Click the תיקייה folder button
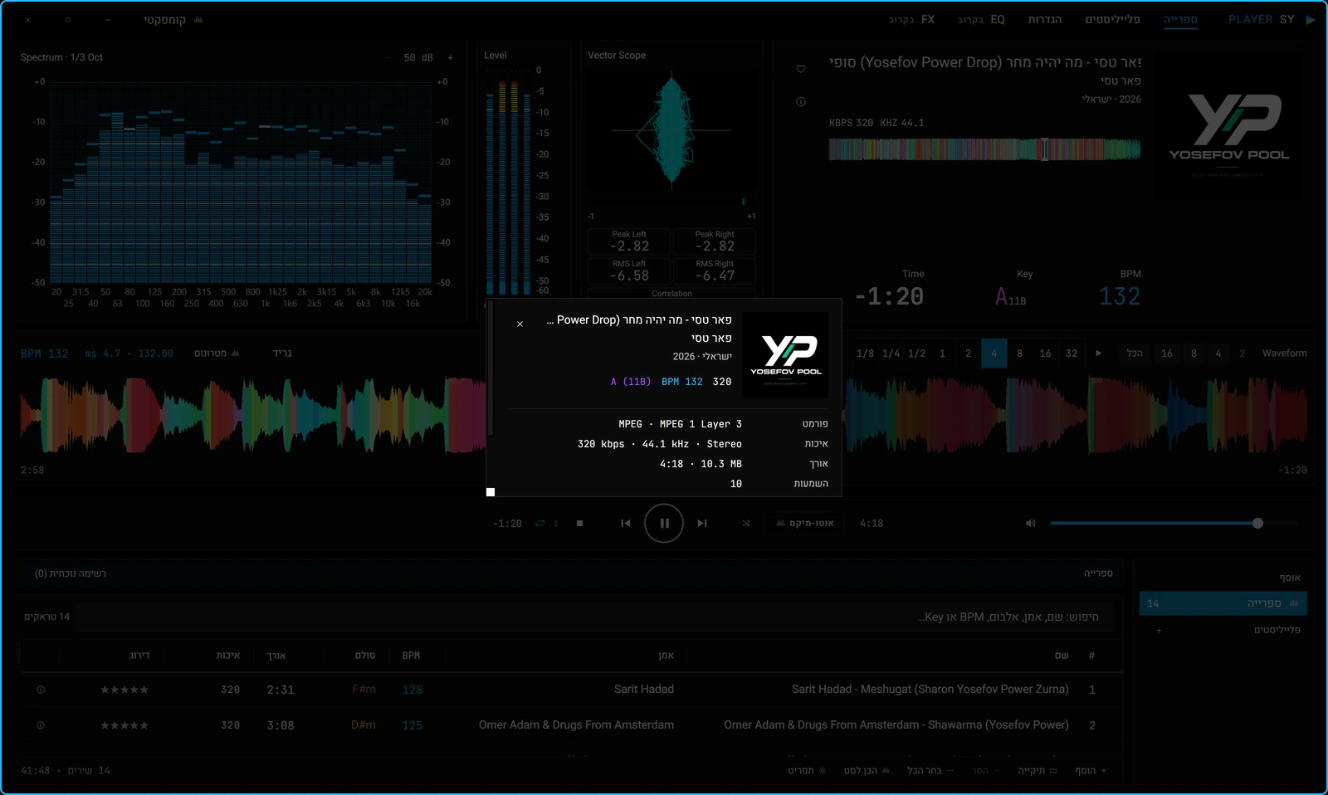Image resolution: width=1328 pixels, height=795 pixels. pos(1037,771)
